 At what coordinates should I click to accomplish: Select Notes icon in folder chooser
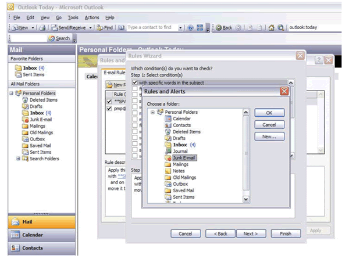pos(168,171)
